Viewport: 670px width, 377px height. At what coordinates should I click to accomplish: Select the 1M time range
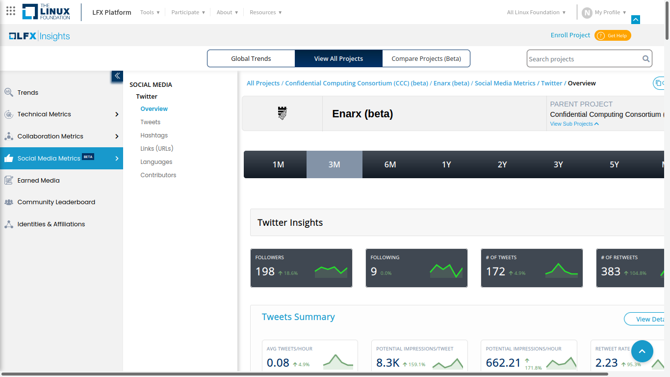(x=278, y=164)
